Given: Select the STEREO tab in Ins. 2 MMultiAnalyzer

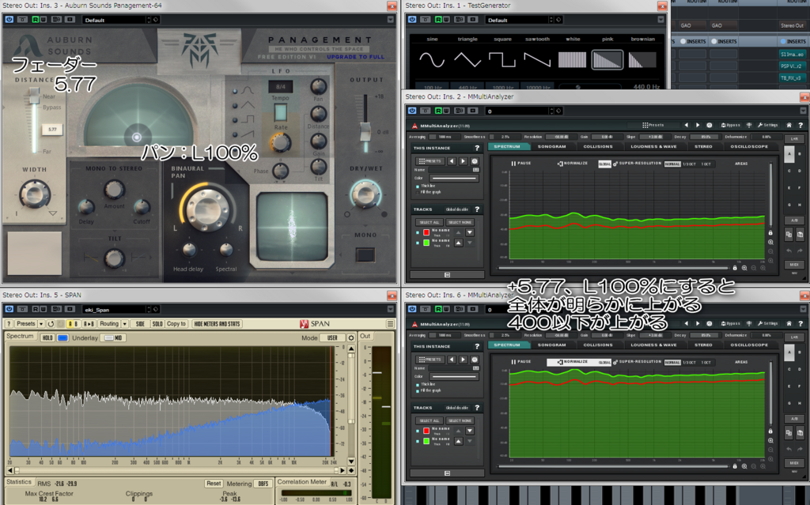Looking at the screenshot, I should coord(703,147).
